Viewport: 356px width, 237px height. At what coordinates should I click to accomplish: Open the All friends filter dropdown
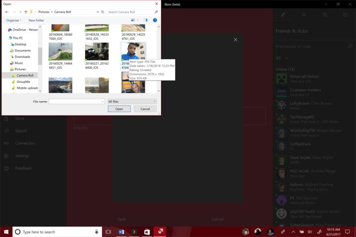click(x=282, y=58)
